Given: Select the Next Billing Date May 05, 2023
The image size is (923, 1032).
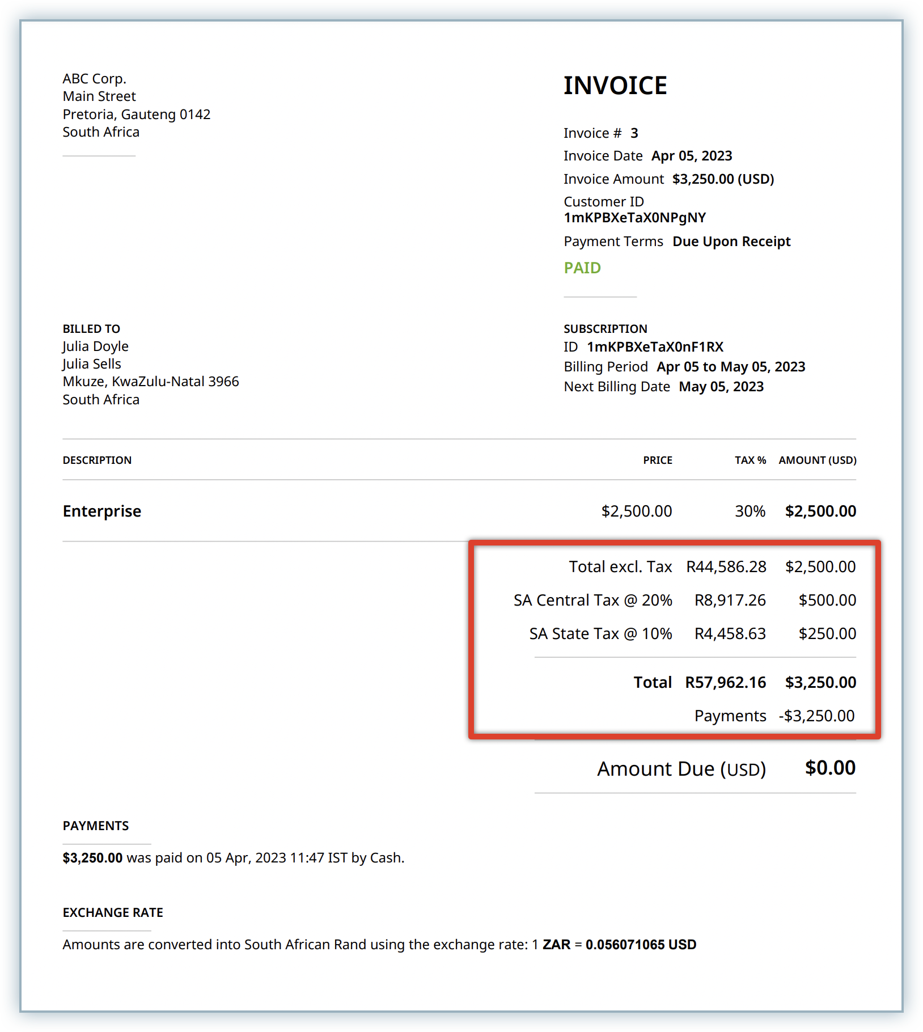Looking at the screenshot, I should 721,387.
